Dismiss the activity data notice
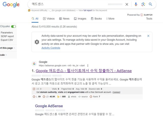Image resolution: width=163 pixels, height=118 pixels. [148, 36]
